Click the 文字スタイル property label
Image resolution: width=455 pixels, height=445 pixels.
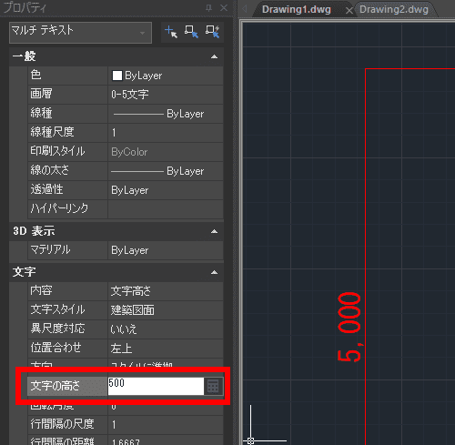pos(57,309)
